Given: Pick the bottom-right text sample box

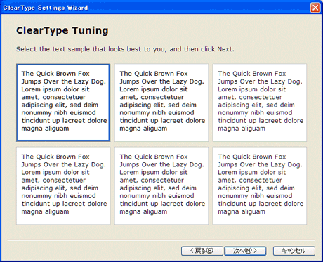Looking at the screenshot, I should point(260,185).
